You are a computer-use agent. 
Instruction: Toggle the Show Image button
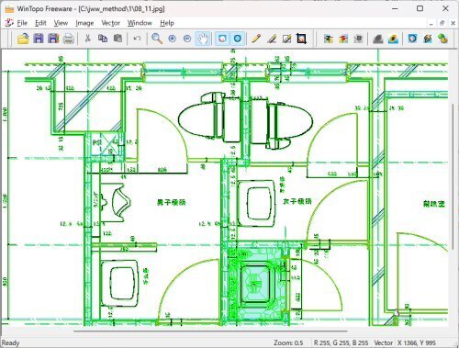pos(222,39)
